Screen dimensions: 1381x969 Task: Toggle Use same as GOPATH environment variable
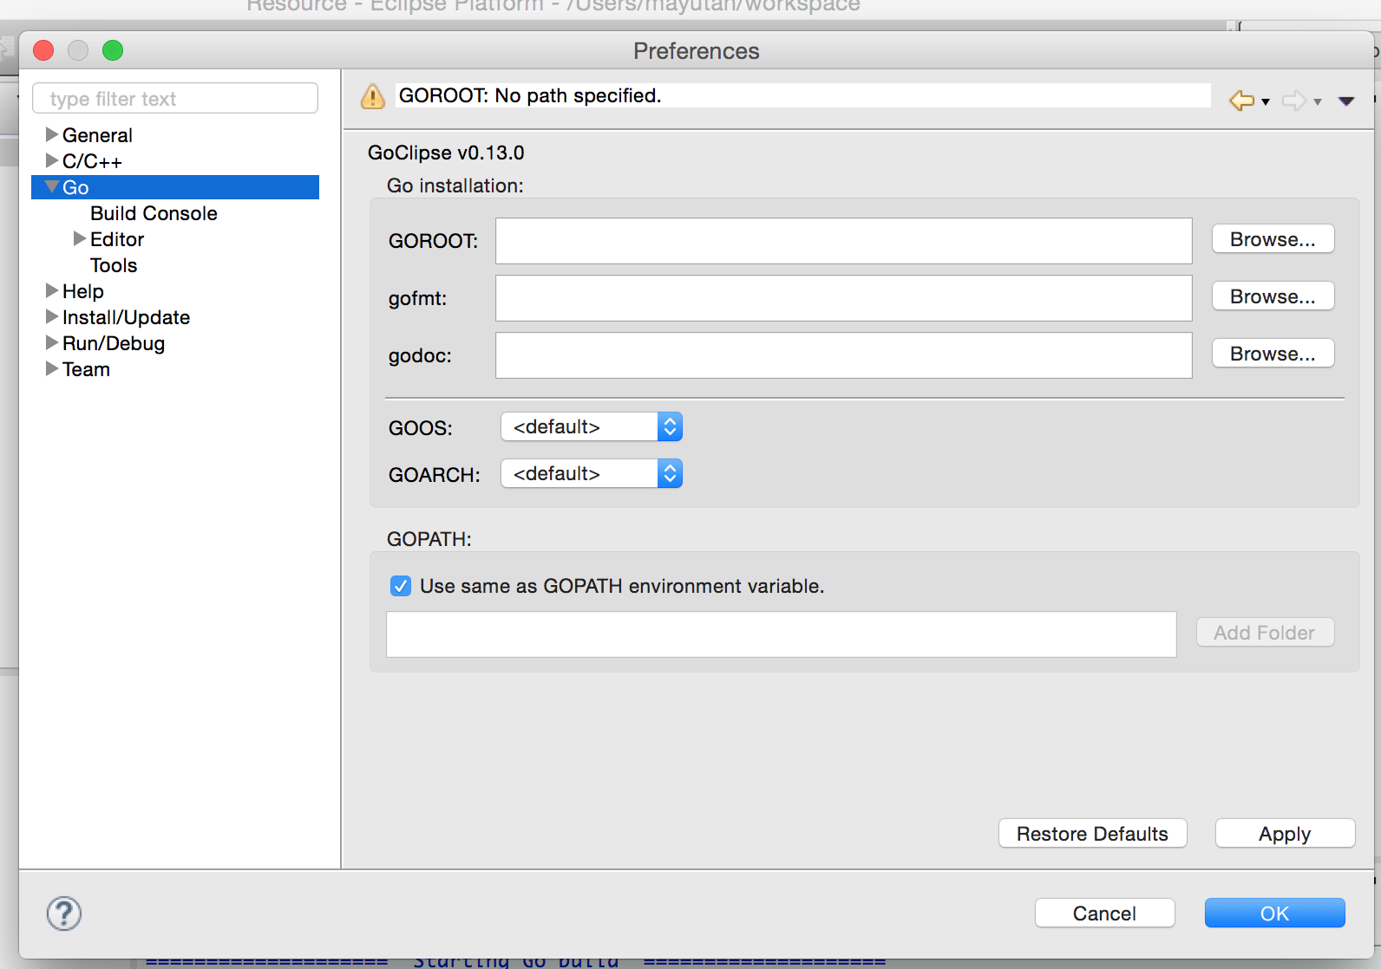point(401,586)
